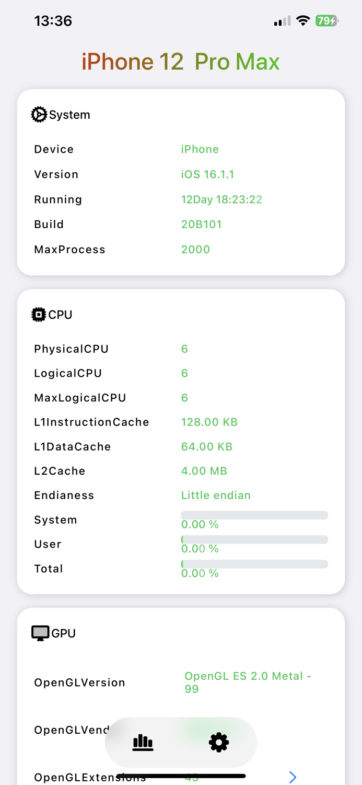Open the settings gear in the floating bar
This screenshot has height=785, width=362.
pyautogui.click(x=218, y=742)
